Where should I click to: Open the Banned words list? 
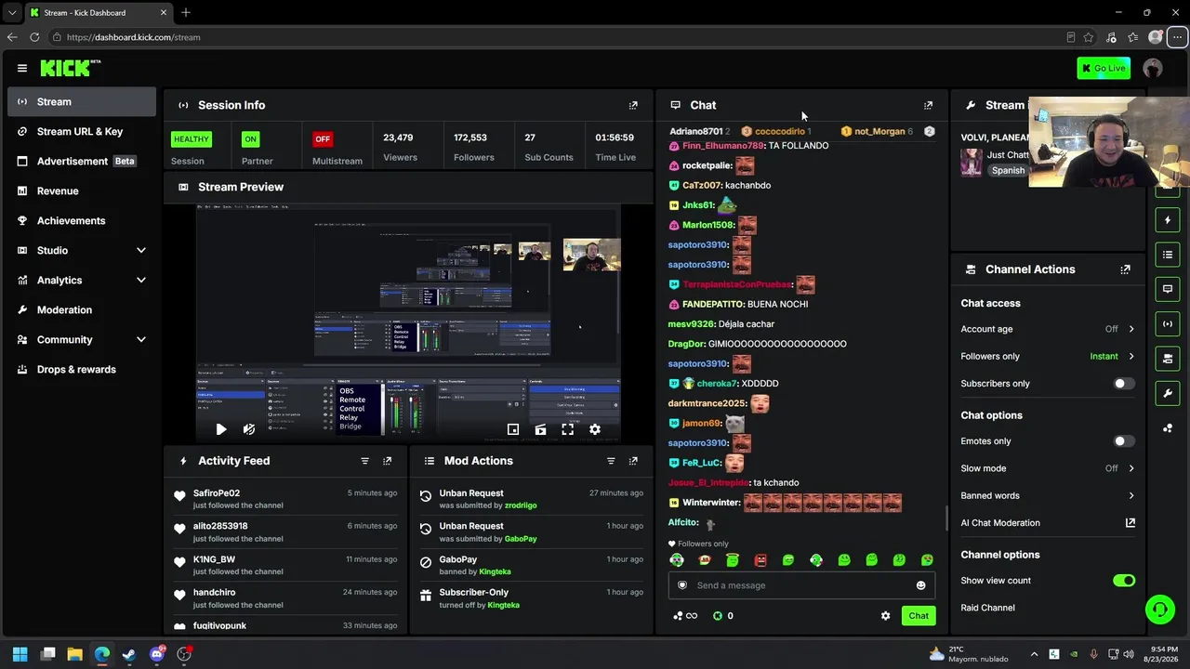pos(1048,495)
